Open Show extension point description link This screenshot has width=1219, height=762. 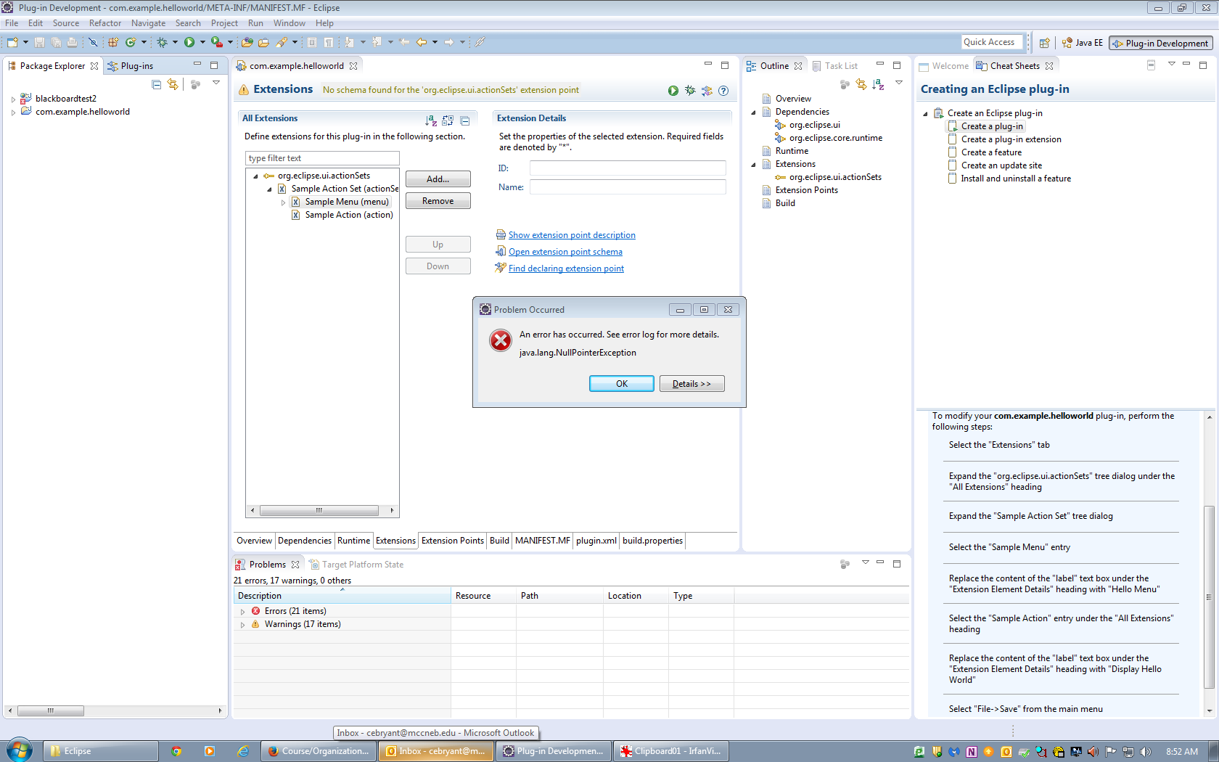(572, 235)
